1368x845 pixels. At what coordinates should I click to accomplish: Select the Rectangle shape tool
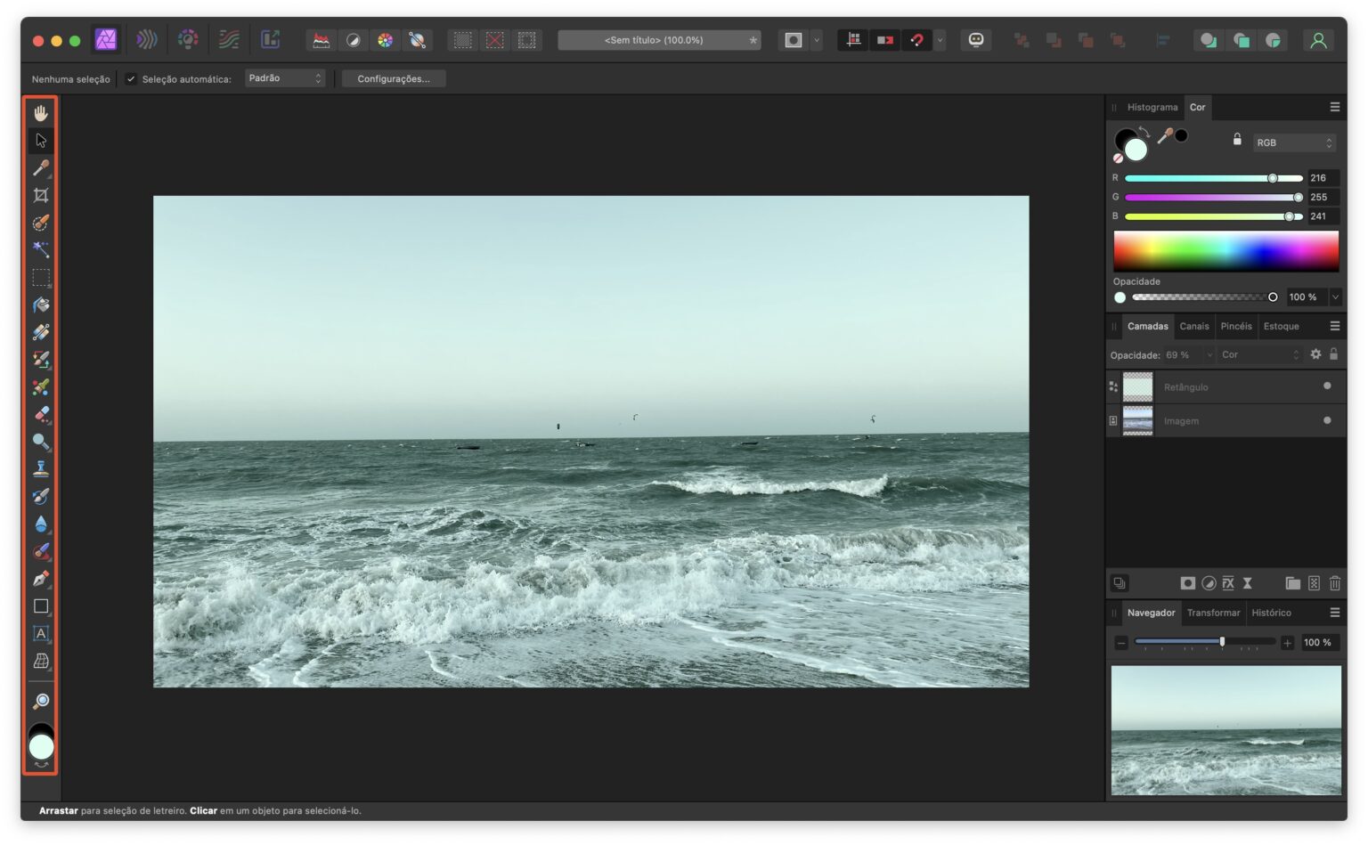40,606
